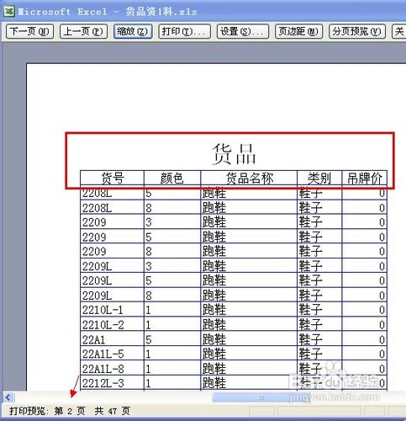406x421 pixels.
Task: Click the 类别 column header
Action: pyautogui.click(x=319, y=179)
